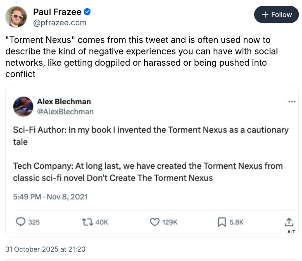The height and width of the screenshot is (261, 302).
Task: Open the ALT image description badge
Action: tap(291, 232)
